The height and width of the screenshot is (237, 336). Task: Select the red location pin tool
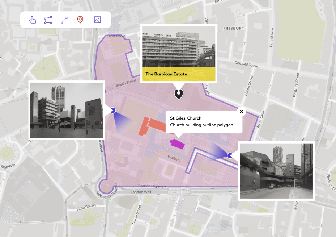[x=80, y=20]
